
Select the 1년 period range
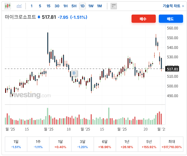tap(127, 144)
